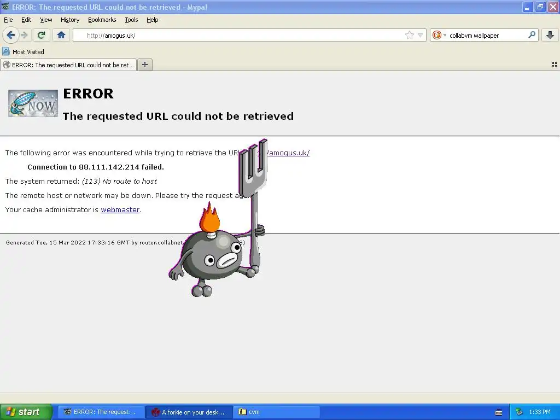
Task: Open the File menu
Action: coord(8,20)
